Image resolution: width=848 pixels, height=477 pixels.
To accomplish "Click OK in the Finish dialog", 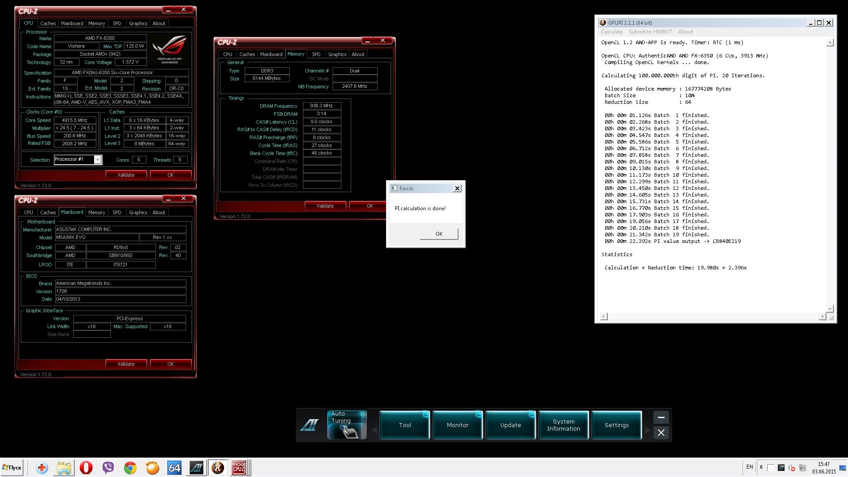I will click(439, 234).
